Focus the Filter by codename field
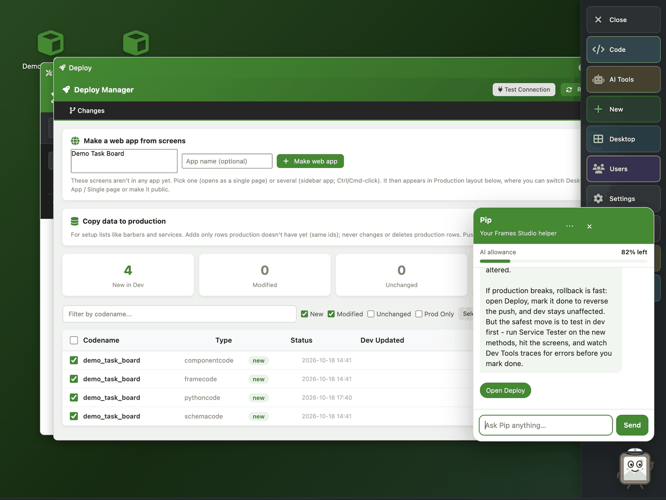 (x=179, y=314)
